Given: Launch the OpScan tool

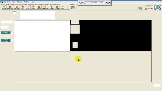Looking at the screenshot, I should [57, 7].
